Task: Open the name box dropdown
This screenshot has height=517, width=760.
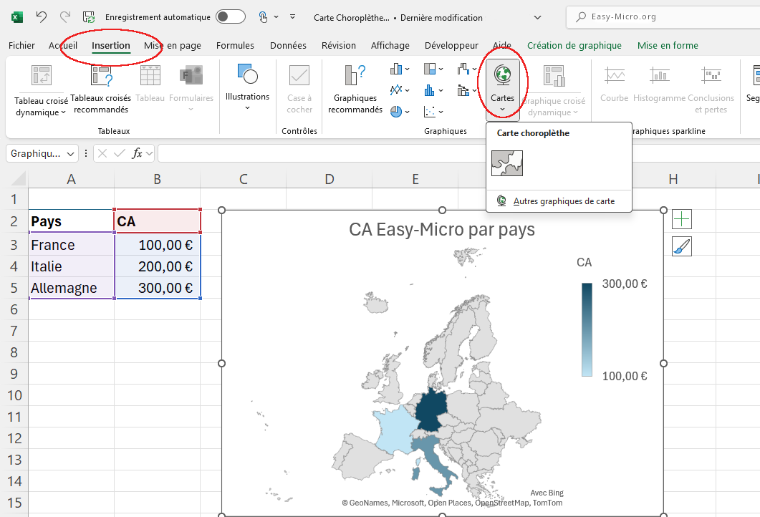Action: click(71, 154)
